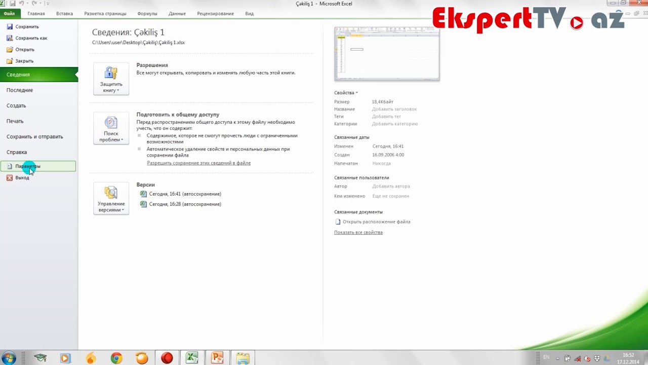Open the customize quick access toolbar arrow

[x=47, y=4]
